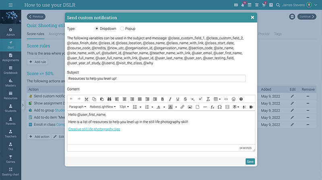Select the Dropdown notification type
322x180 pixels.
click(x=97, y=28)
